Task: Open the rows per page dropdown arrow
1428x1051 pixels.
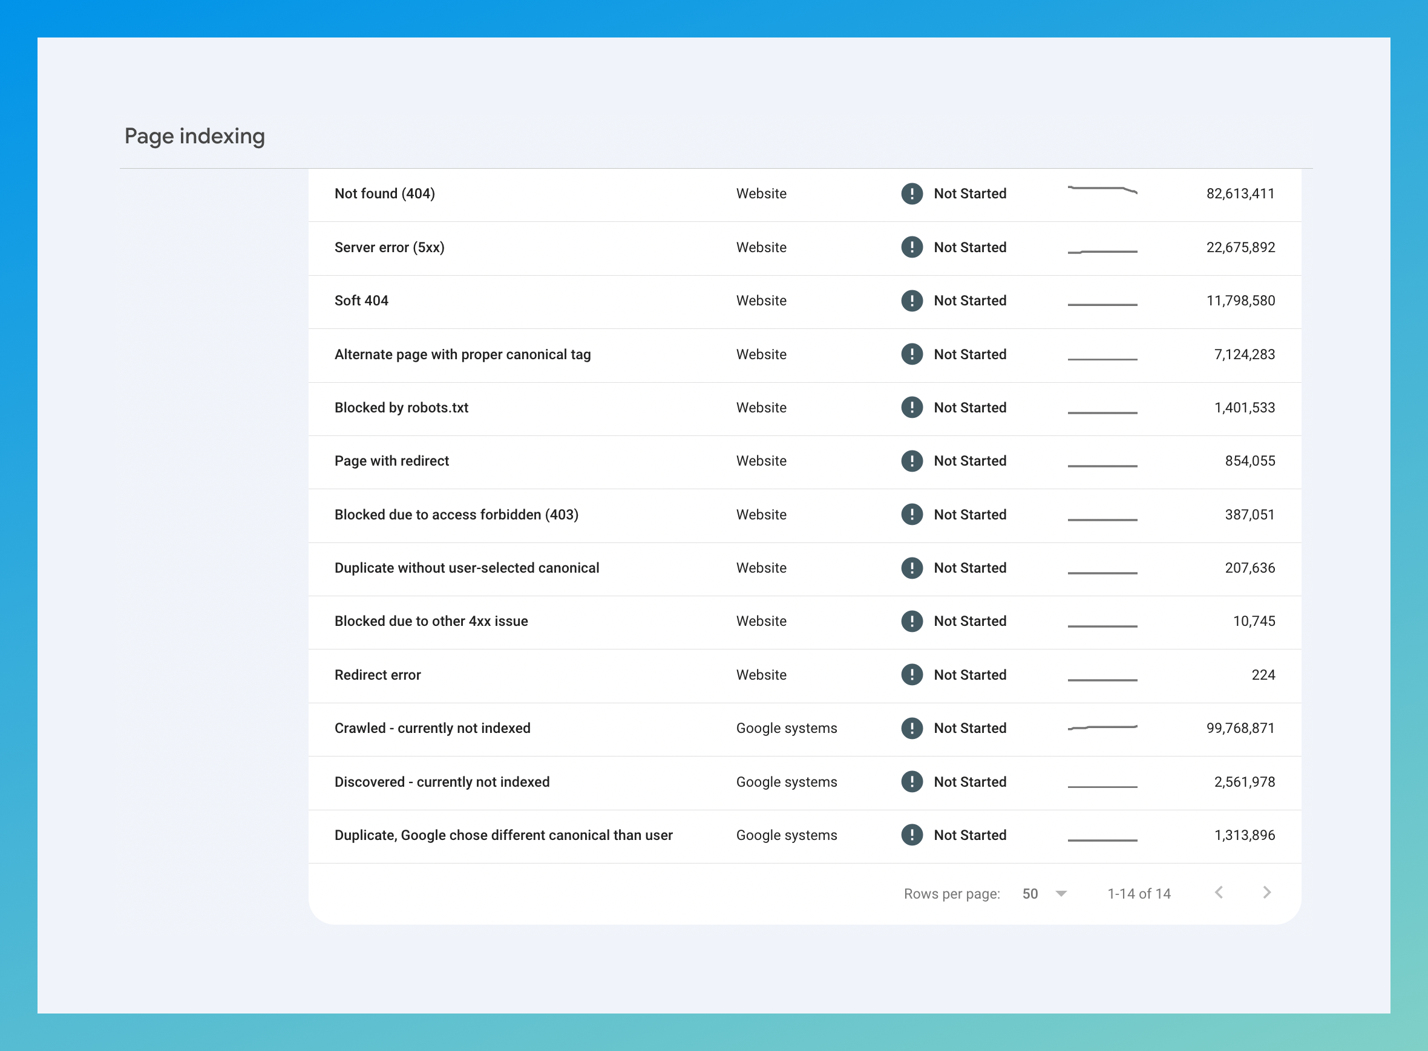Action: pos(1061,894)
